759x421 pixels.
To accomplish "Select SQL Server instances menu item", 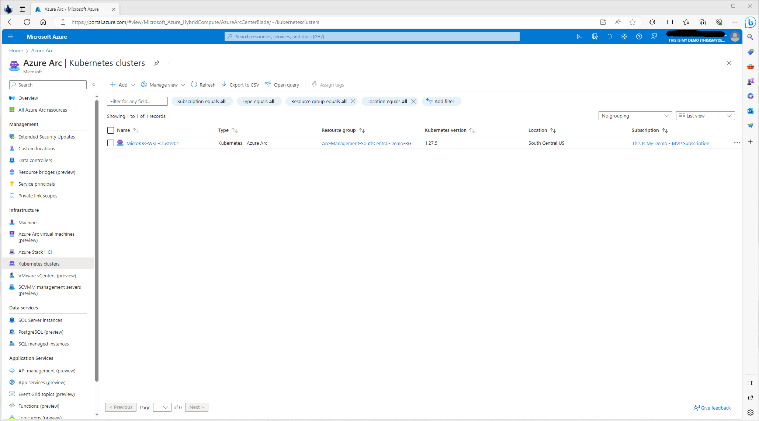I will pos(40,320).
